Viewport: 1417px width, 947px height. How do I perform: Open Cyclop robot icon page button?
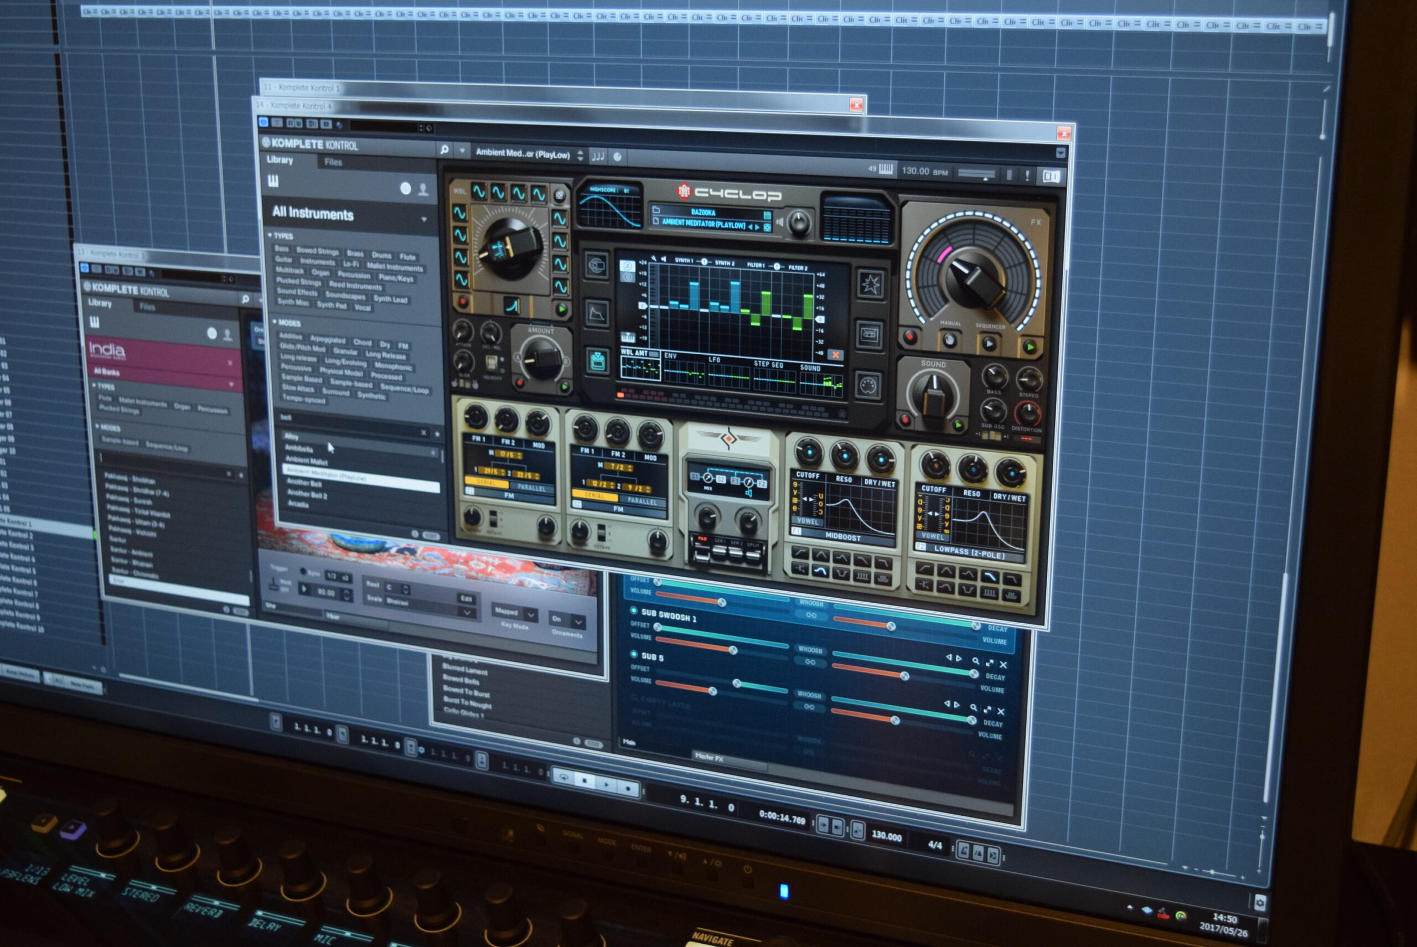coord(597,361)
